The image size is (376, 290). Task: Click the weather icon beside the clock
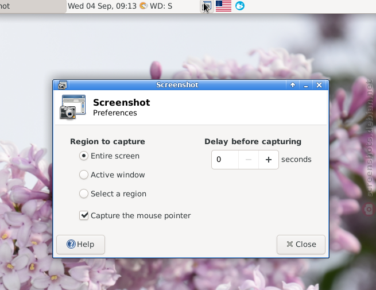click(x=144, y=6)
